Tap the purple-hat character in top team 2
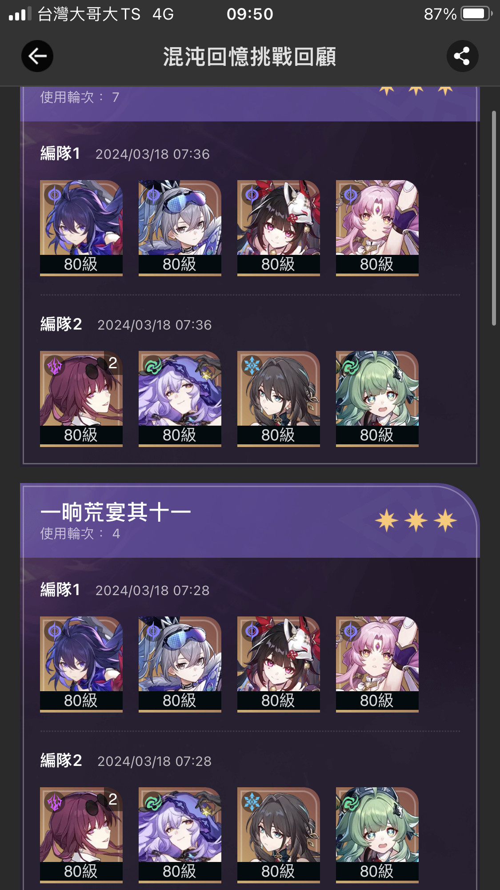Viewport: 500px width, 890px height. (x=180, y=399)
